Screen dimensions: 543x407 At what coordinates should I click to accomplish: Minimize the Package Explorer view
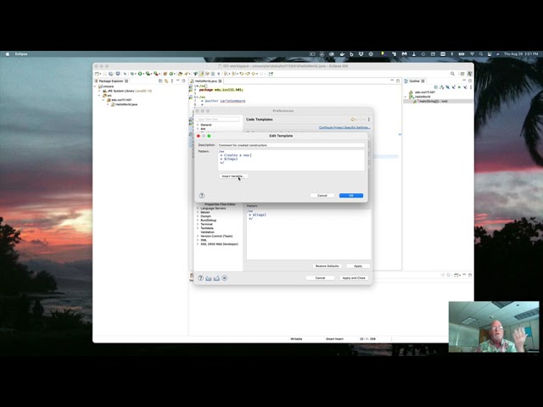pos(178,81)
